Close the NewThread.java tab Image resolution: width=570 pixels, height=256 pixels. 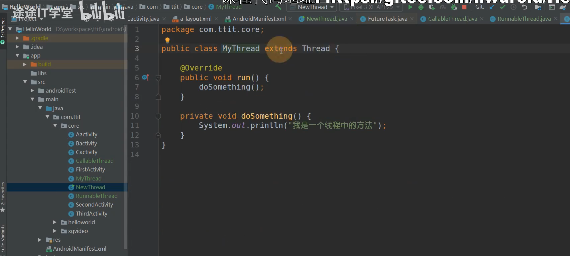(x=352, y=19)
